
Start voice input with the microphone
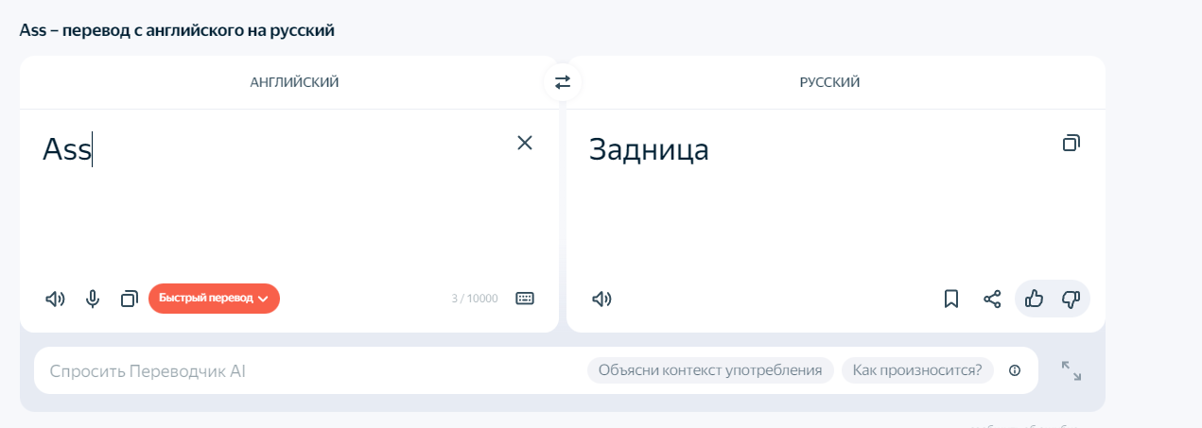tap(93, 299)
